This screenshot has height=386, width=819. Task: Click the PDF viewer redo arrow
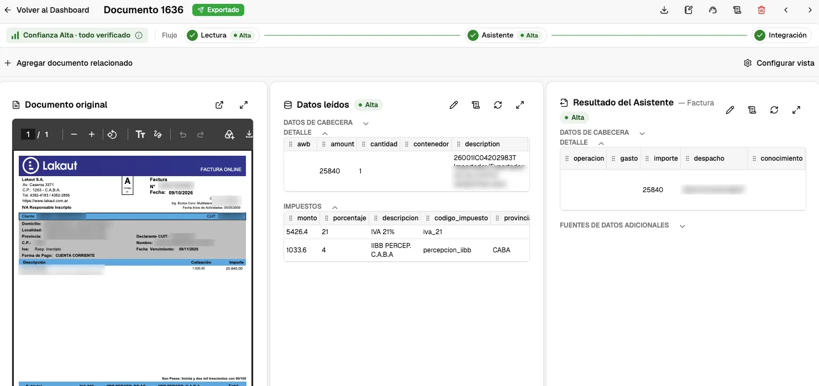[201, 134]
